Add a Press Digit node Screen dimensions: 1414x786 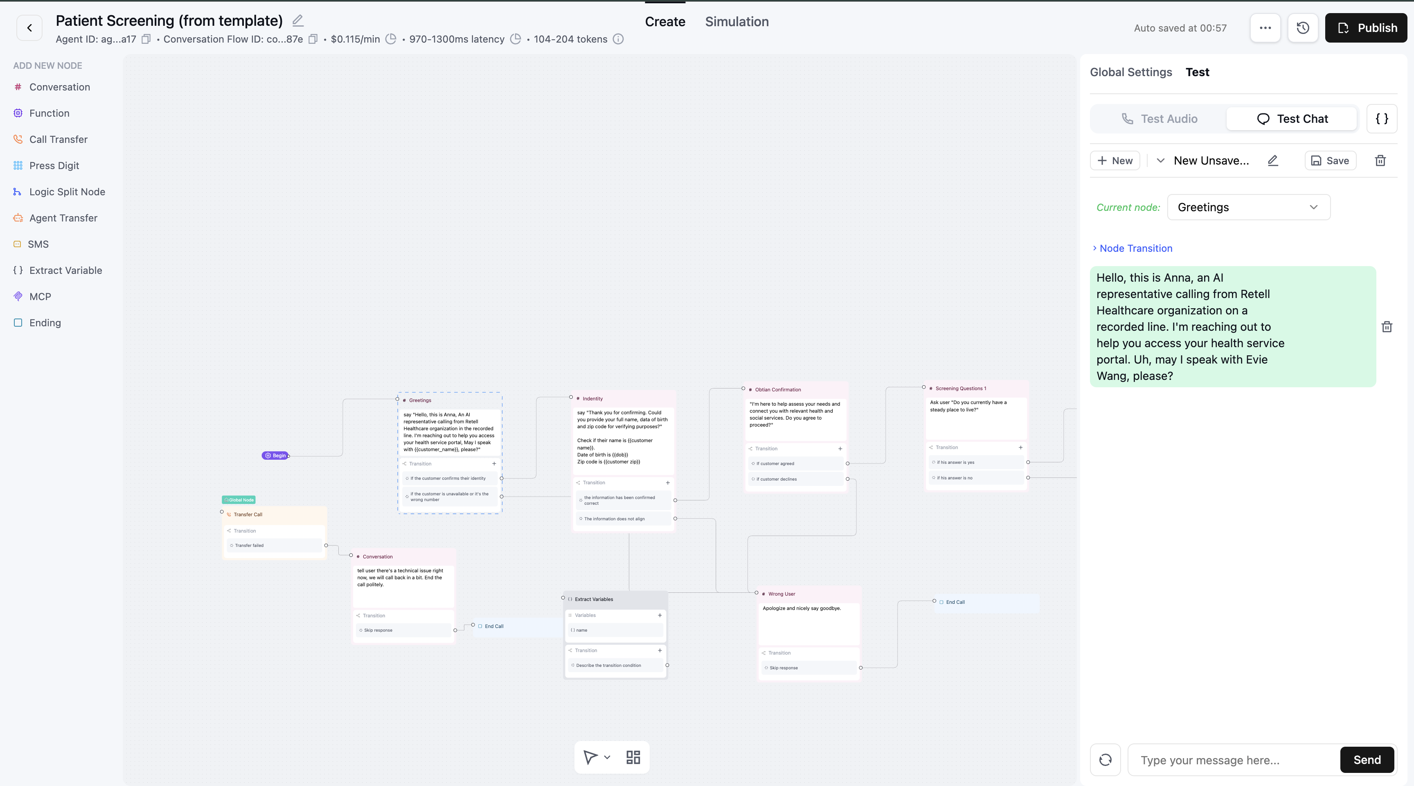(46, 166)
